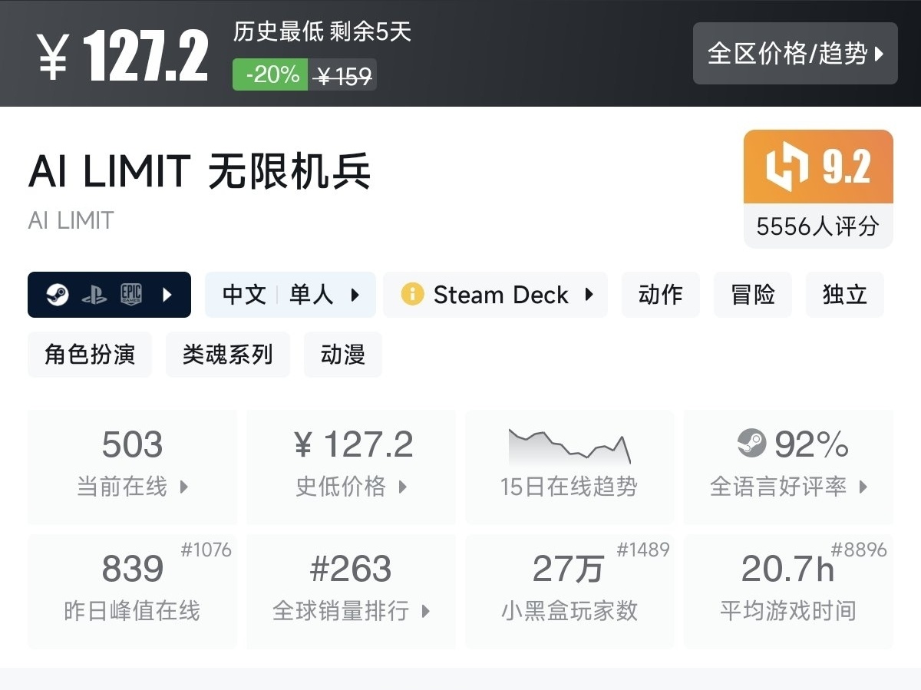Open the 27万 小黑盒玩家数 card
The width and height of the screenshot is (921, 690).
point(569,592)
